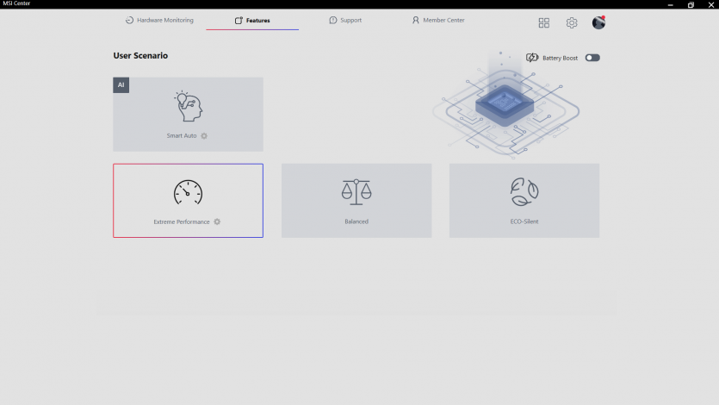Image resolution: width=719 pixels, height=405 pixels.
Task: Open MSI Center settings gear
Action: pyautogui.click(x=572, y=23)
